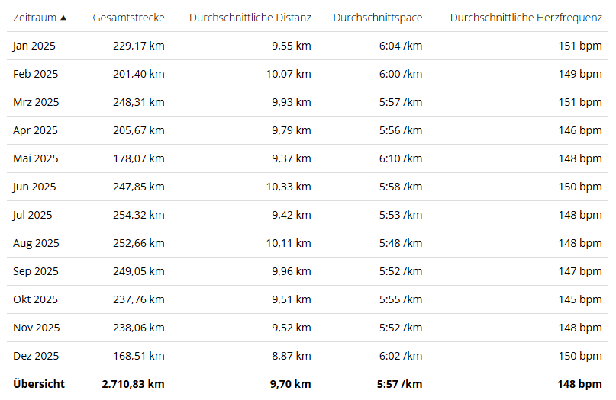
Task: Select the Jan 2025 row
Action: [x=34, y=46]
